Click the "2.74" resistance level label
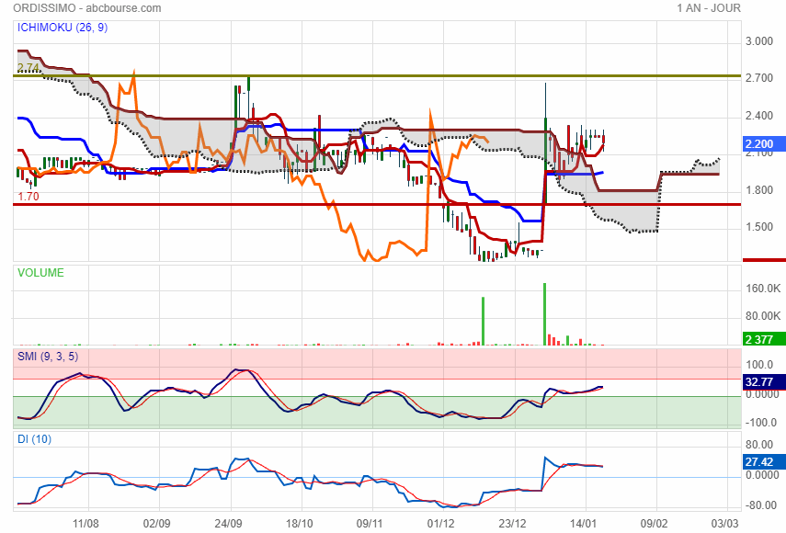786x533 pixels. pos(28,68)
